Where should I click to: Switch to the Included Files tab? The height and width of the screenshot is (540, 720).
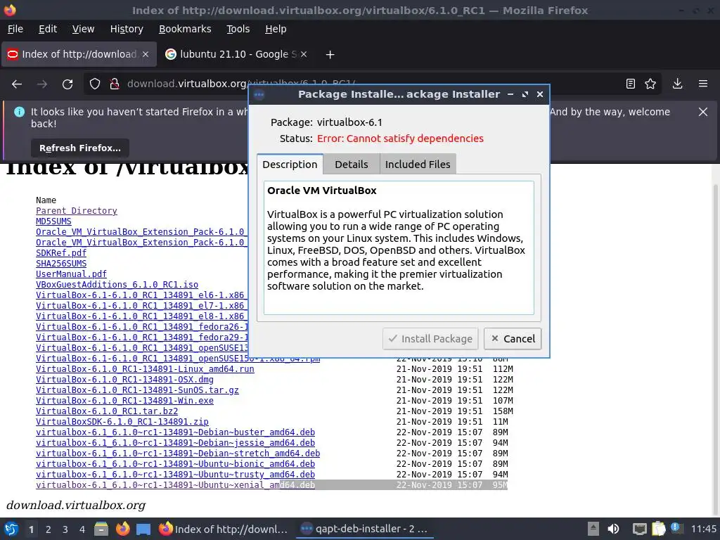(418, 165)
